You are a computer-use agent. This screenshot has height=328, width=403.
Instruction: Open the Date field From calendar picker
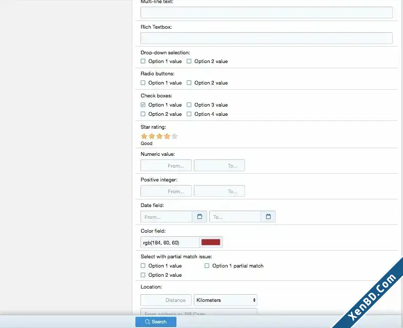(199, 216)
